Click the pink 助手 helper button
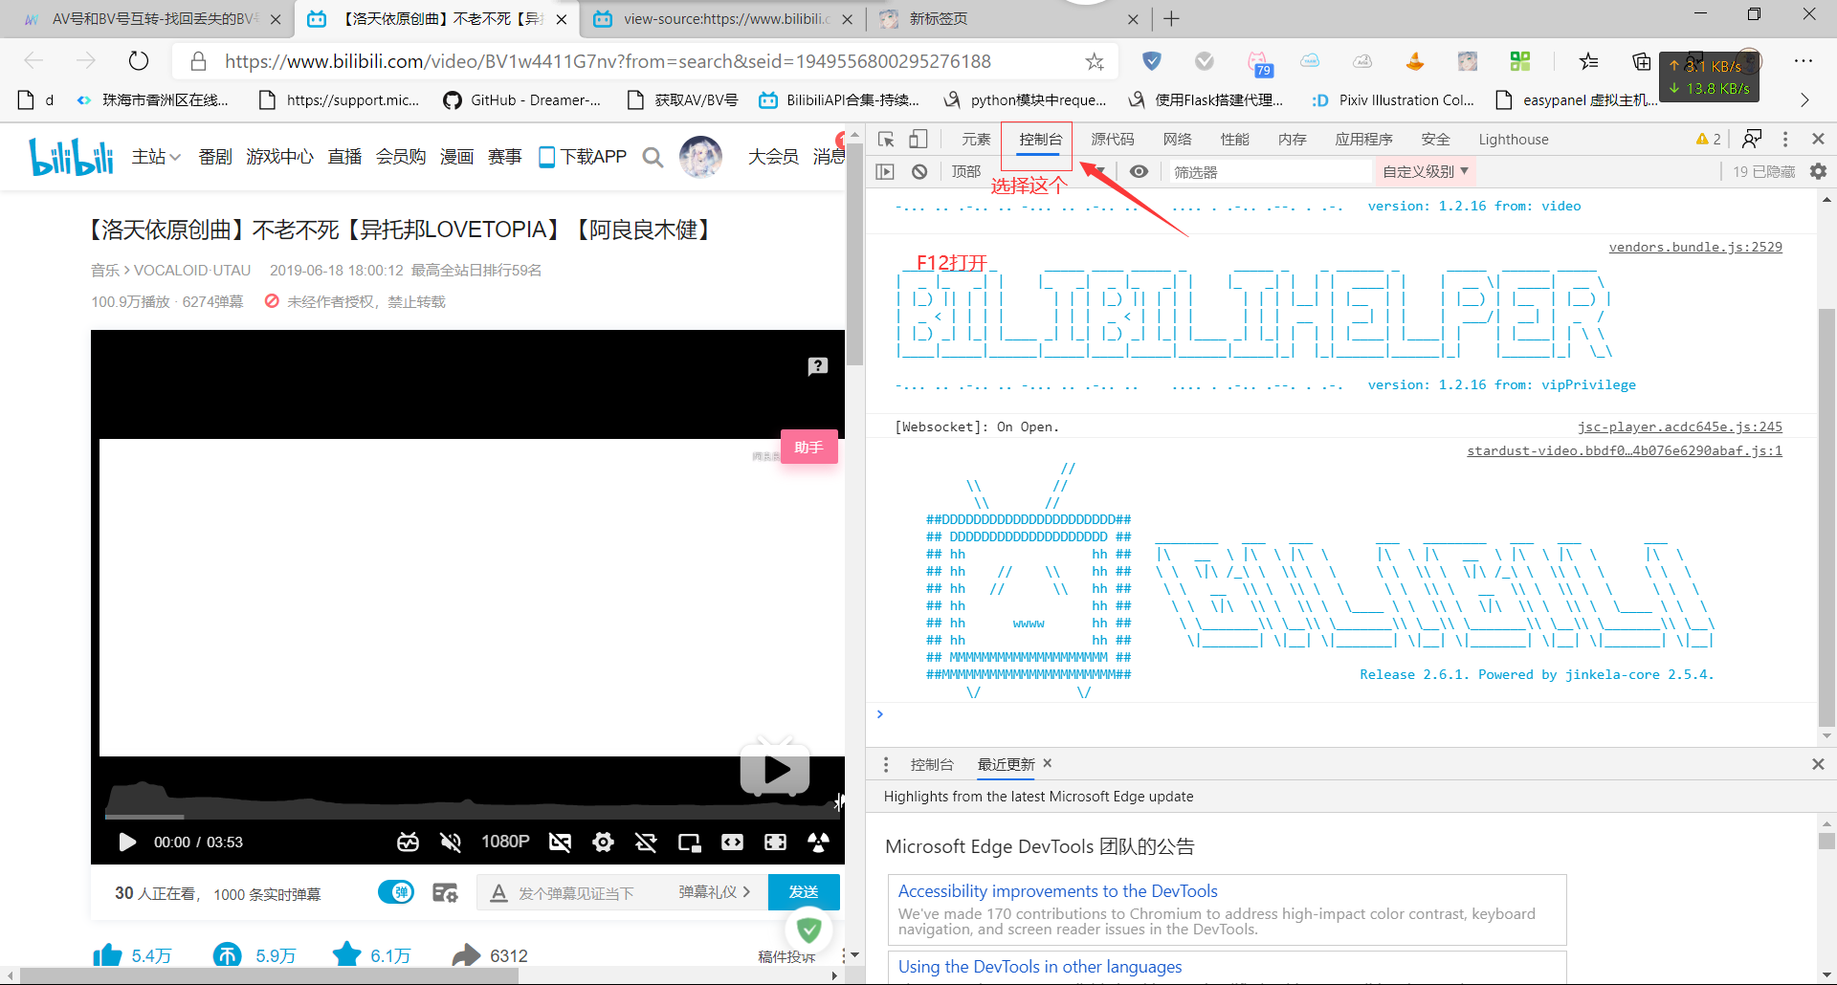The width and height of the screenshot is (1837, 985). point(809,447)
